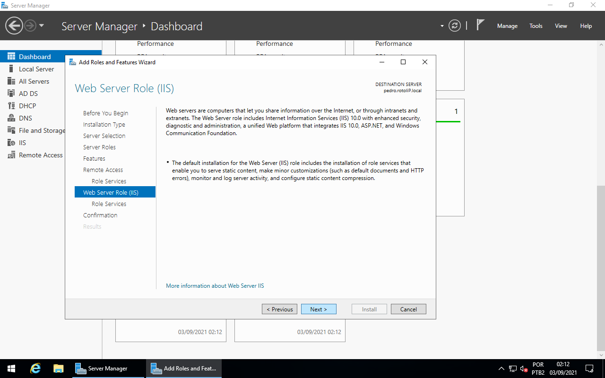Open the AD DS management section
Image resolution: width=605 pixels, height=378 pixels.
pos(27,93)
